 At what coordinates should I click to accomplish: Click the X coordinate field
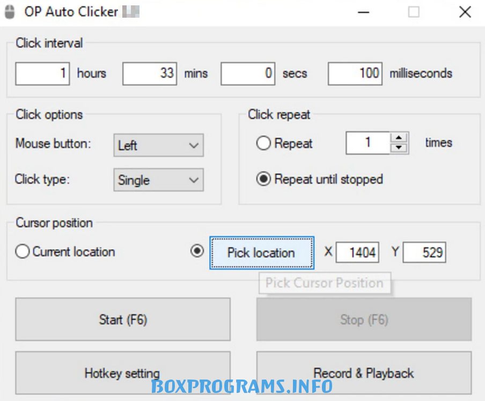click(357, 253)
